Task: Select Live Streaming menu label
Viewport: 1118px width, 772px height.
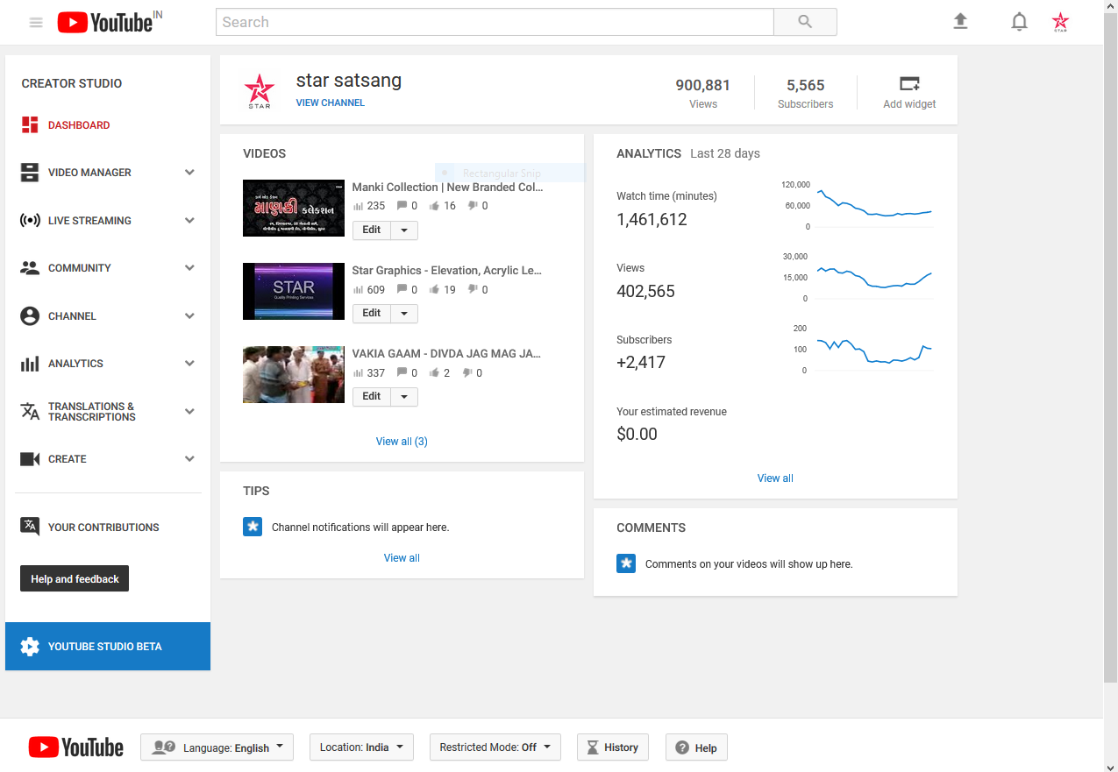Action: click(x=89, y=221)
